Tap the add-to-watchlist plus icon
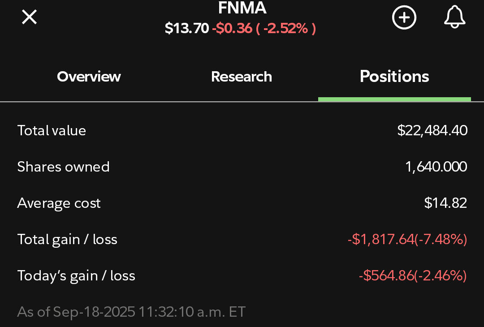 (404, 17)
